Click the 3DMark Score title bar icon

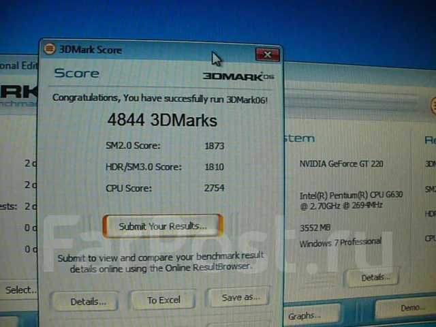coord(50,48)
